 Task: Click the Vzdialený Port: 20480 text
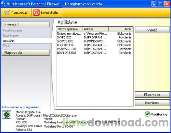coord(58,126)
